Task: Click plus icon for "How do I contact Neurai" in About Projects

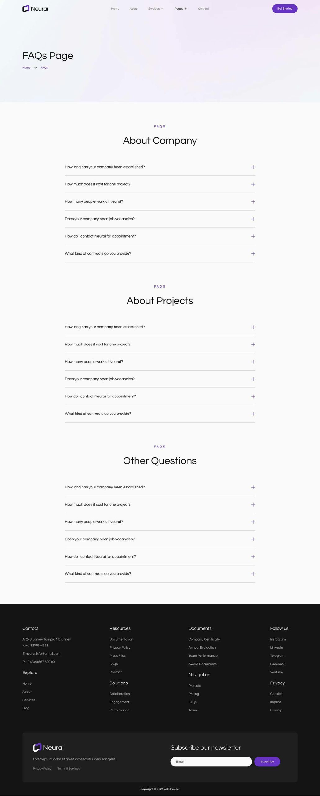Action: [253, 396]
